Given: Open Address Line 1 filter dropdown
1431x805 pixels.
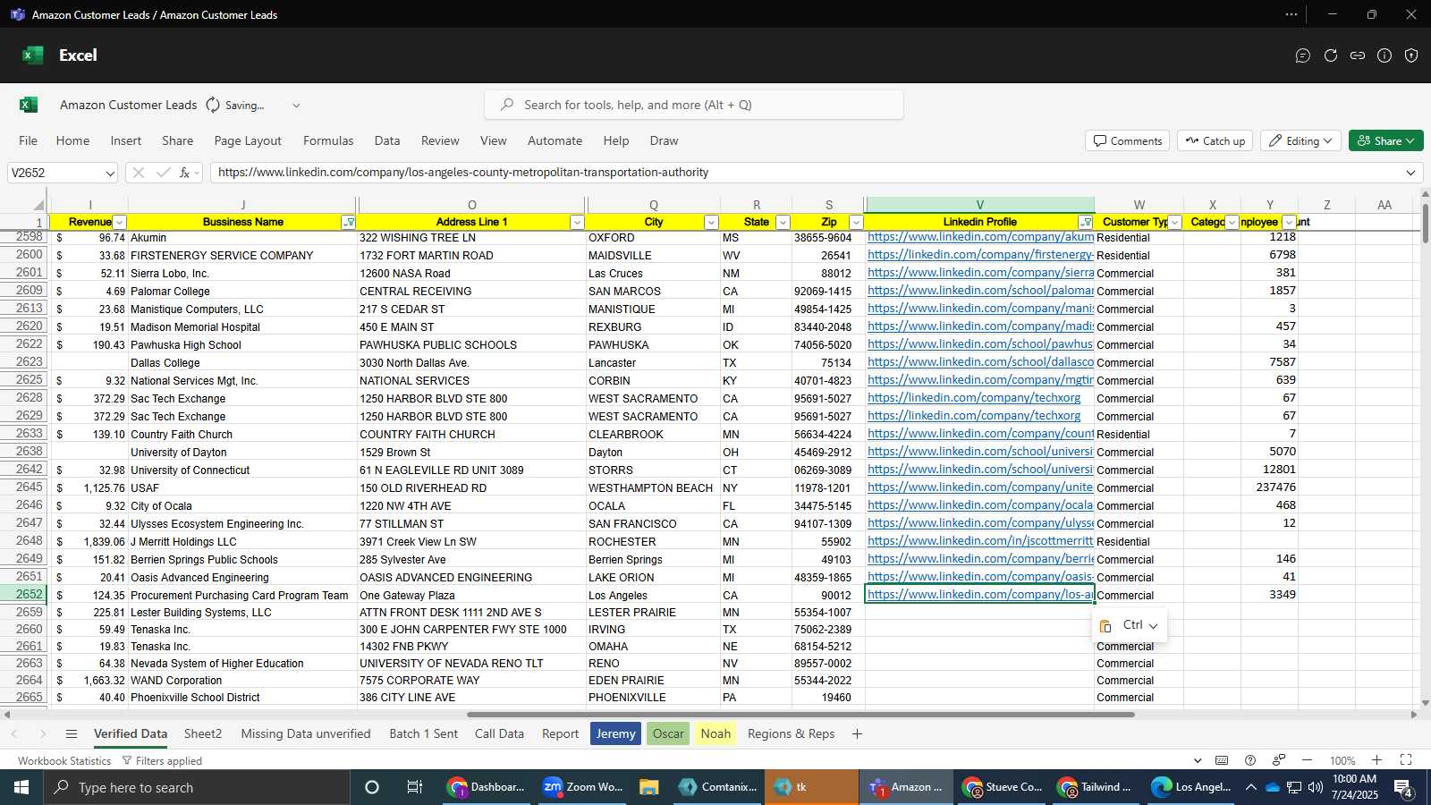Looking at the screenshot, I should point(577,223).
